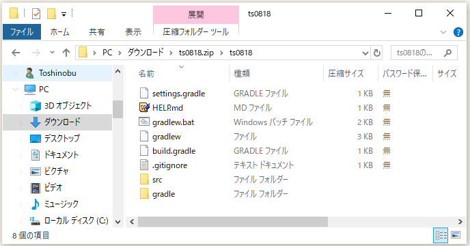Select the build.gradle file icon
Viewport: 470px width, 246px height.
144,150
